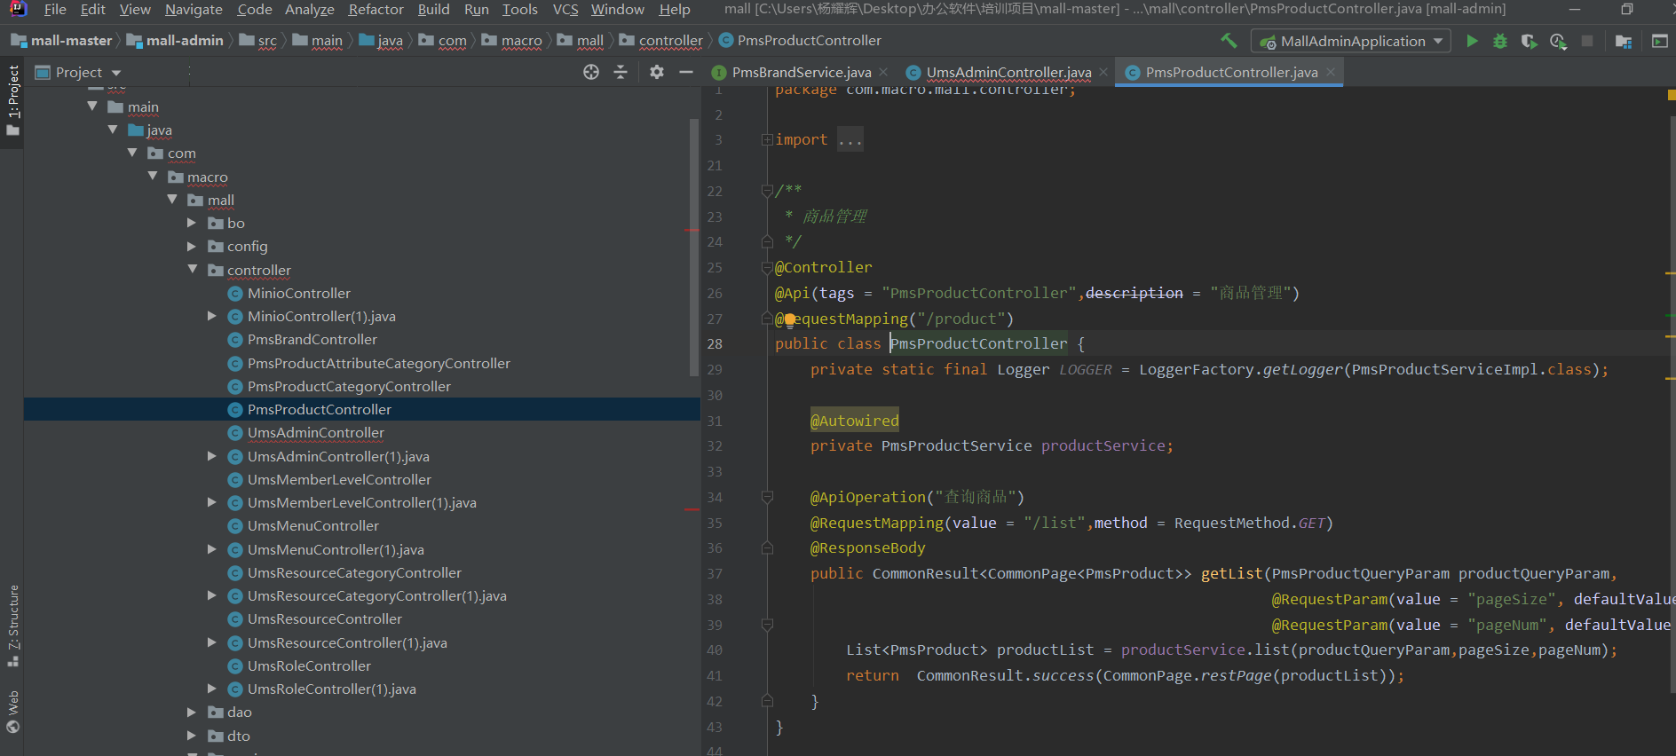Click mall-master breadcrumb in navigation bar
Screen dimensions: 1676x756
[x=61, y=40]
